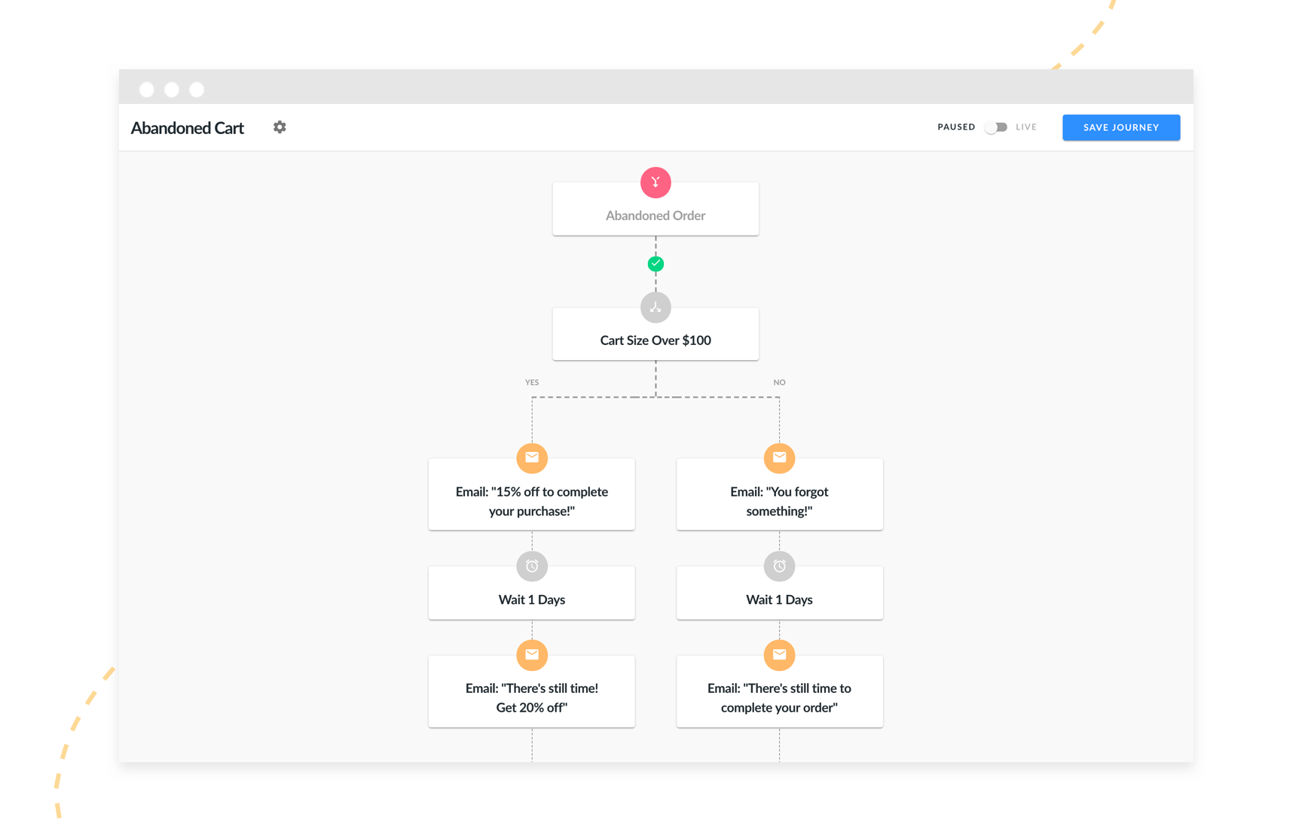
Task: Select the gray split icon above Cart Size
Action: point(655,307)
